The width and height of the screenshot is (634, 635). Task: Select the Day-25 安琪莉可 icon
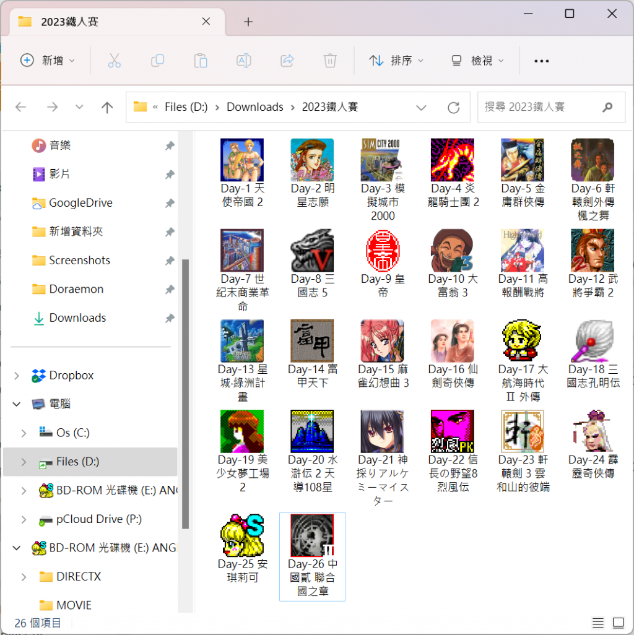point(242,549)
